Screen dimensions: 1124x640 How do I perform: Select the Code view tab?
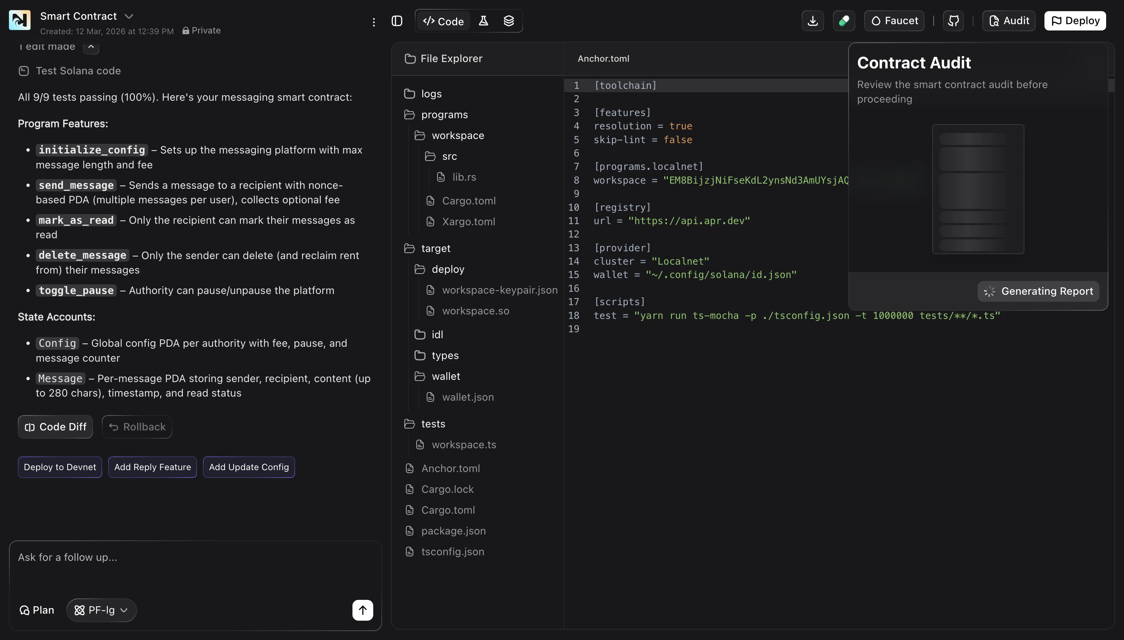point(443,21)
